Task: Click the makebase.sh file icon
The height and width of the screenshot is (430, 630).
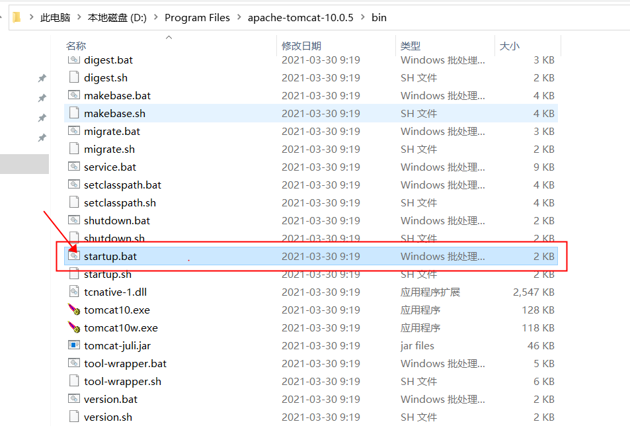Action: tap(74, 113)
